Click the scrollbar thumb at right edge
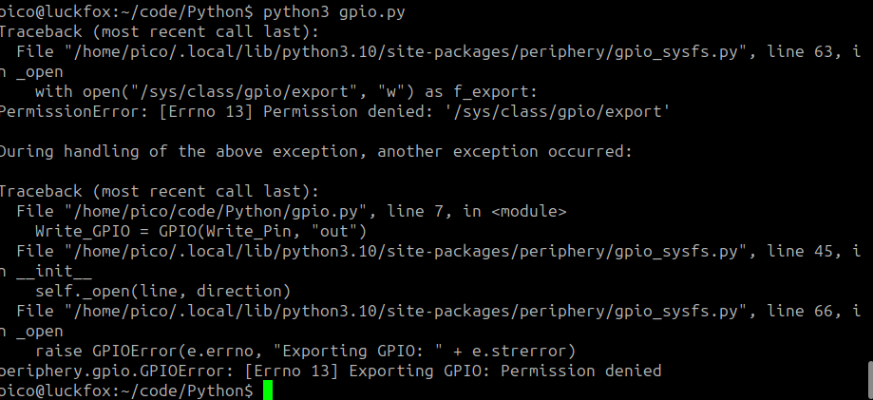 pyautogui.click(x=870, y=381)
